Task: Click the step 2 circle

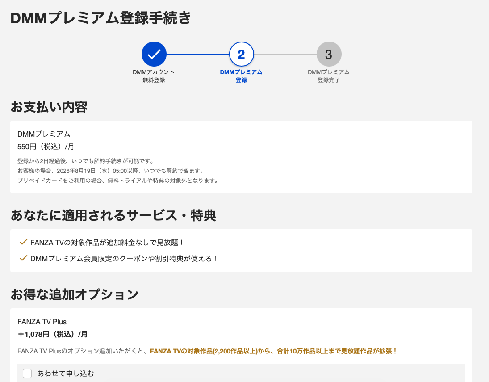Action: [242, 54]
